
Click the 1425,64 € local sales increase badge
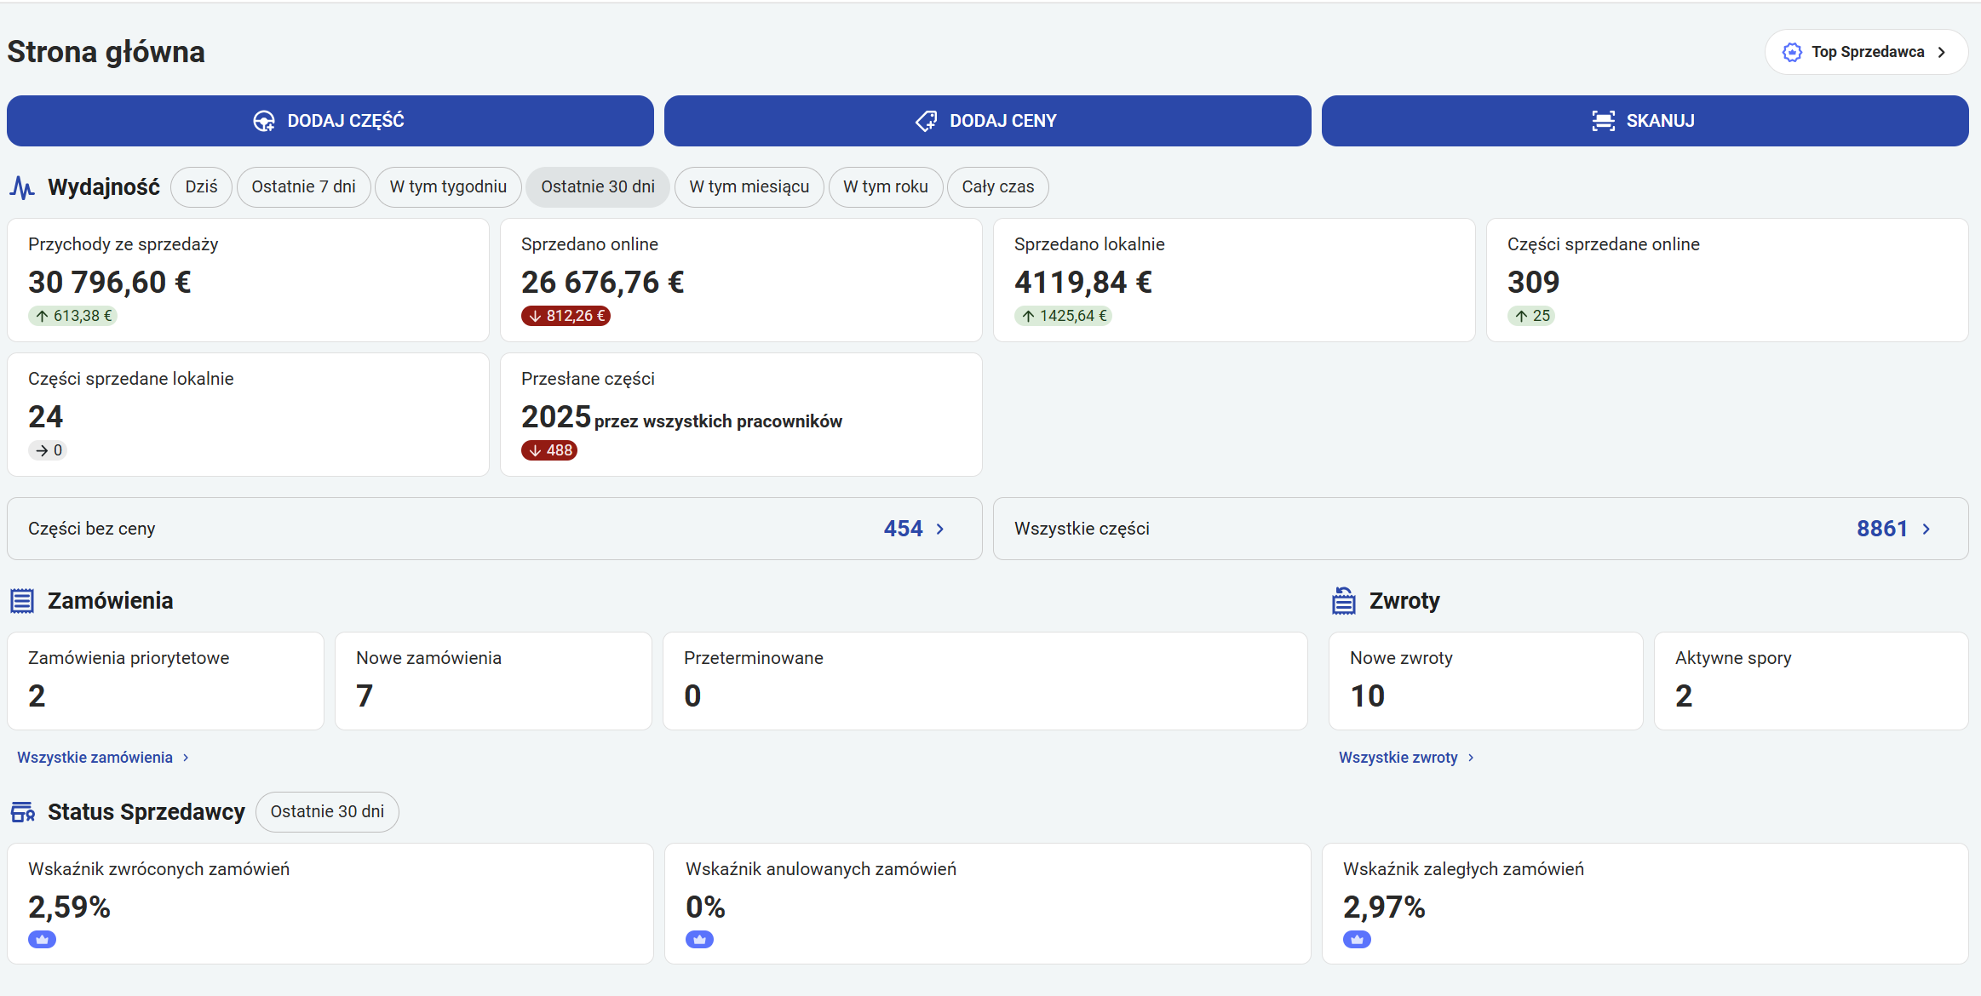click(x=1064, y=316)
